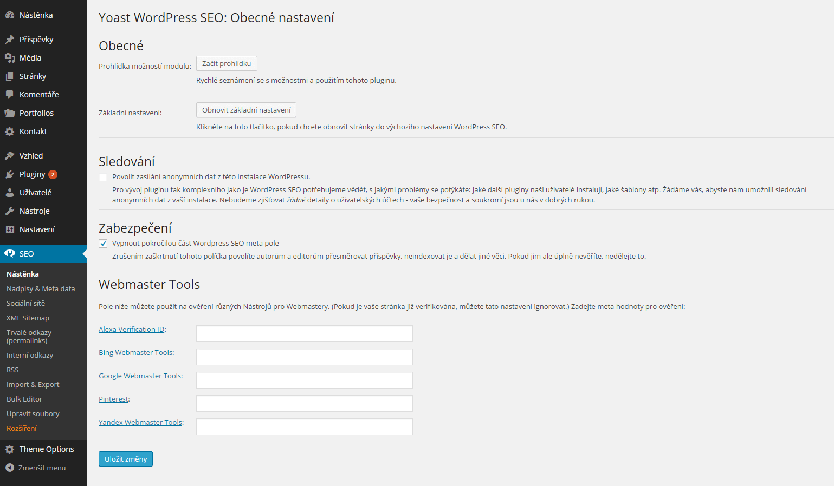Screen dimensions: 834x486
Task: Open the Nástroje menu item
Action: [43, 211]
